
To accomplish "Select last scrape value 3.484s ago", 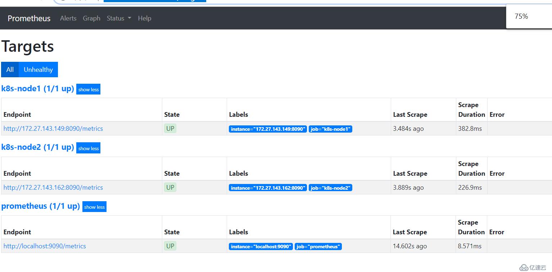I will point(408,129).
